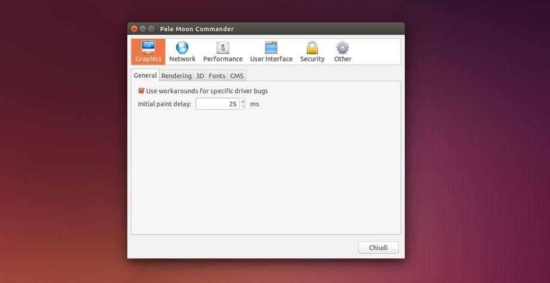Screen dimensions: 550x283
Task: Select the Graphics monitor icon category
Action: pos(148,52)
